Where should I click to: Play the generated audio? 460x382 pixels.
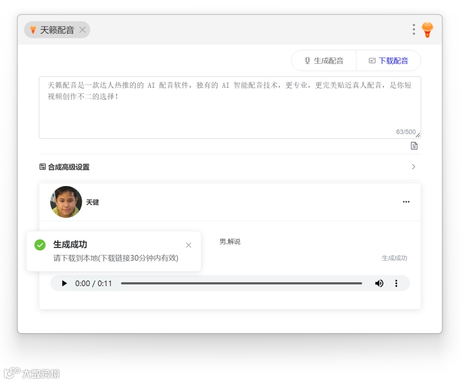[x=64, y=283]
